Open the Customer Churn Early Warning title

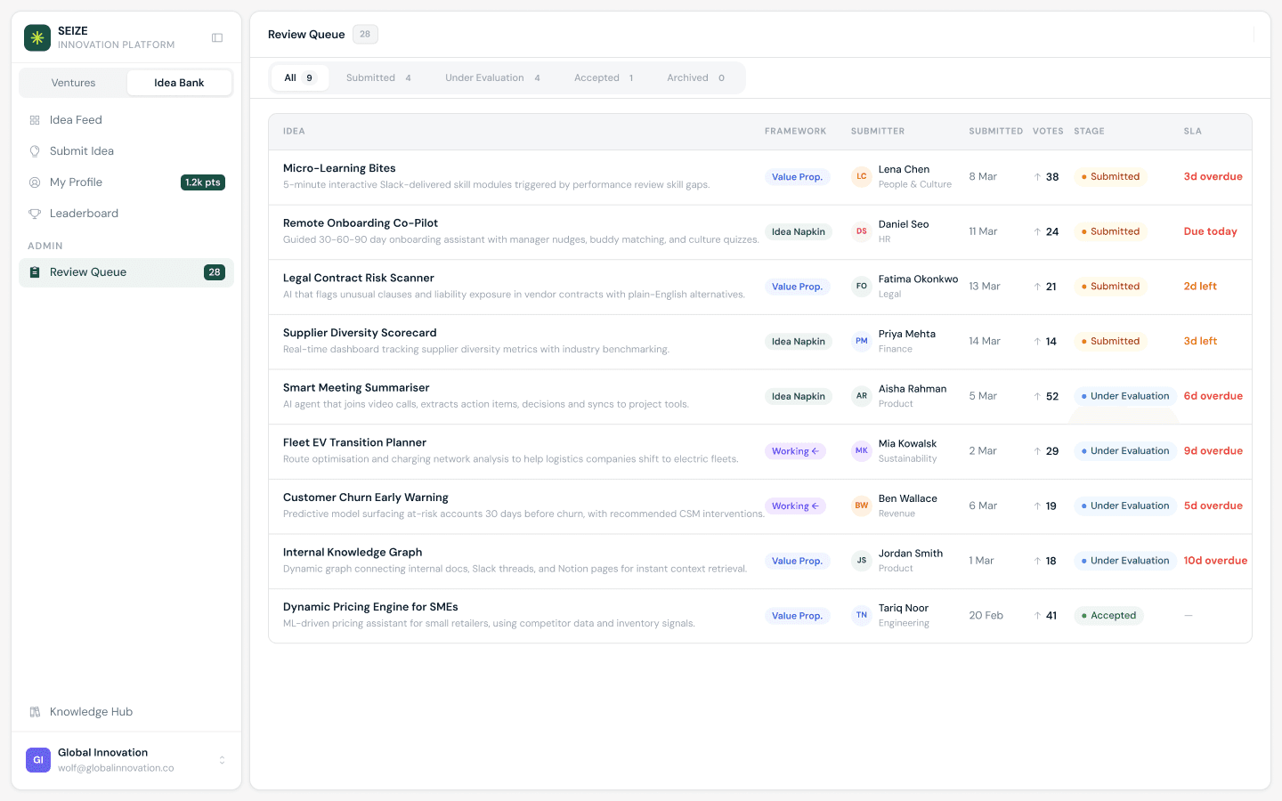coord(366,498)
